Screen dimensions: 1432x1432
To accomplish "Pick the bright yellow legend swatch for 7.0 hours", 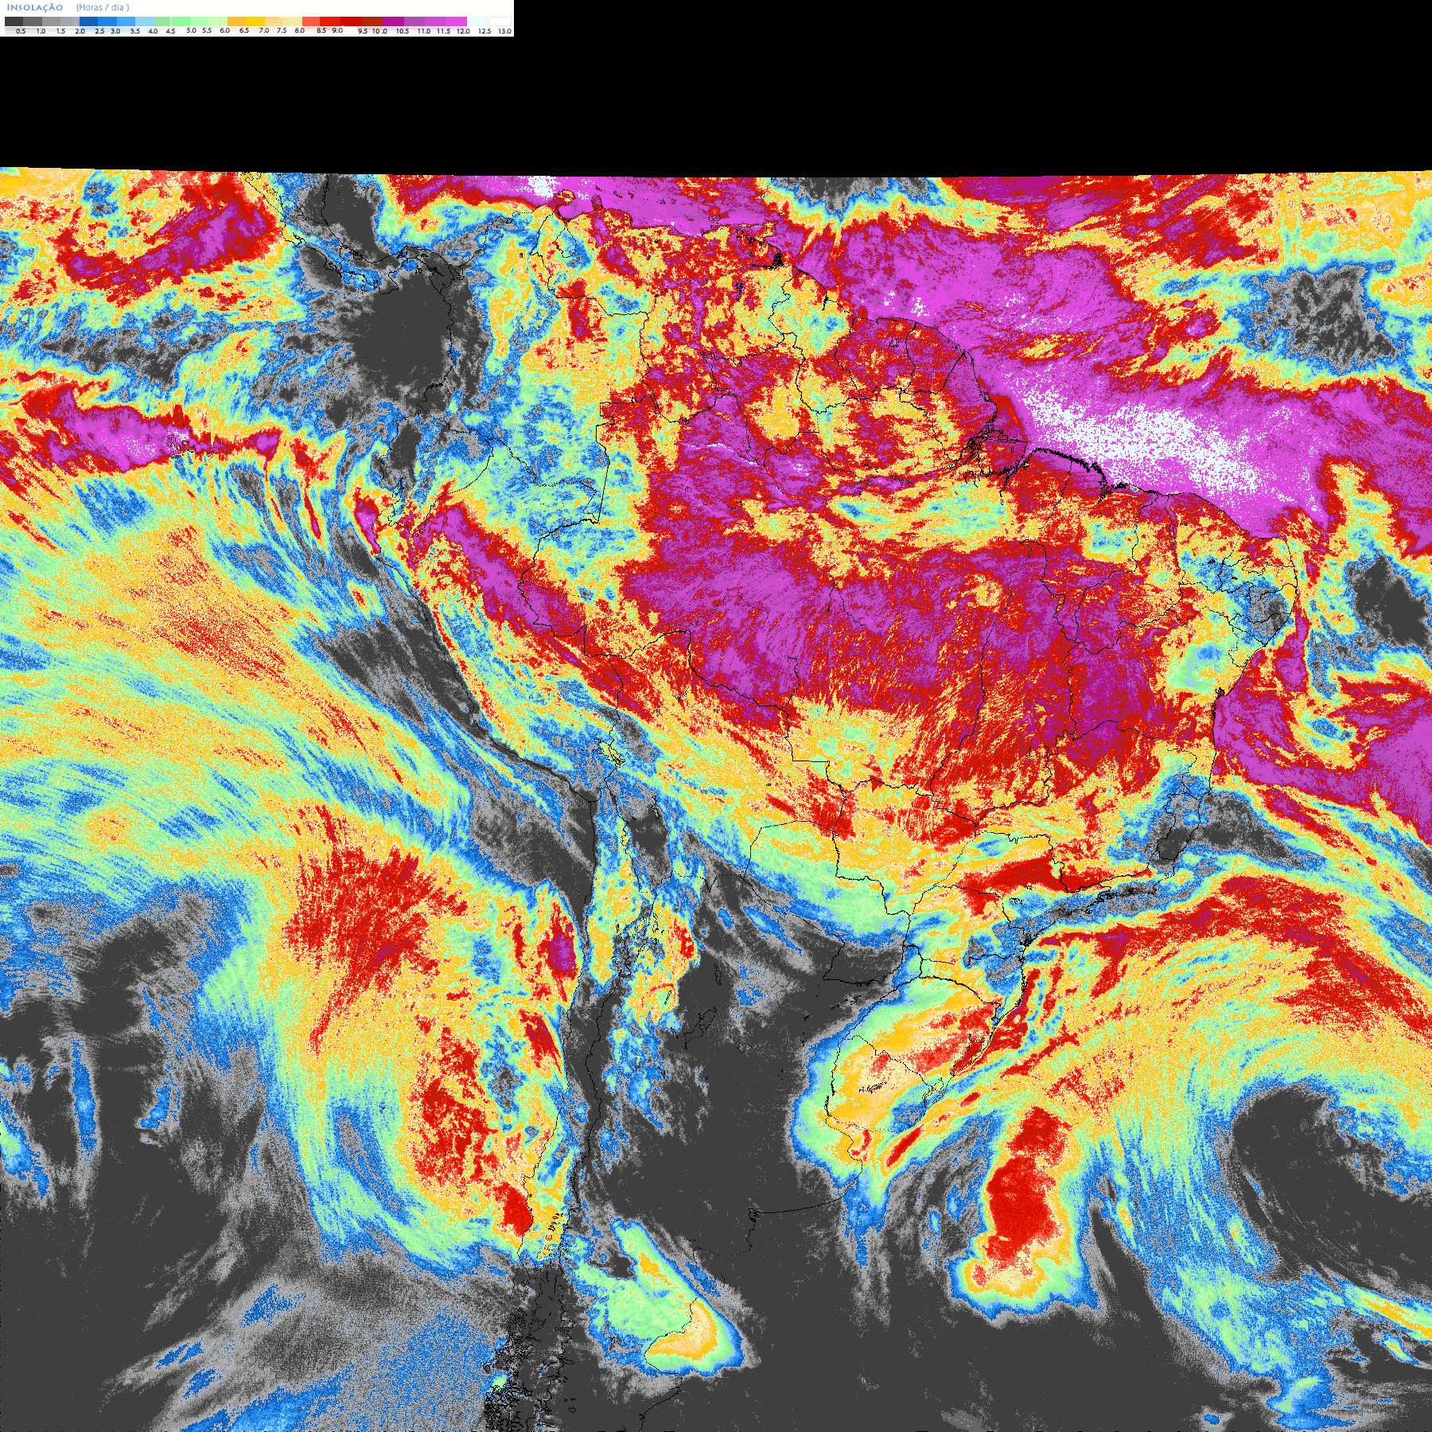I will [255, 21].
